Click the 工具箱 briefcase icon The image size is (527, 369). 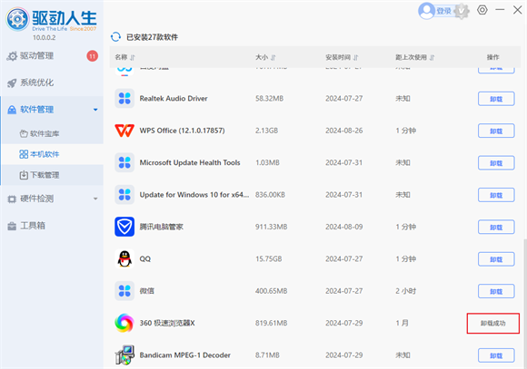(x=12, y=226)
